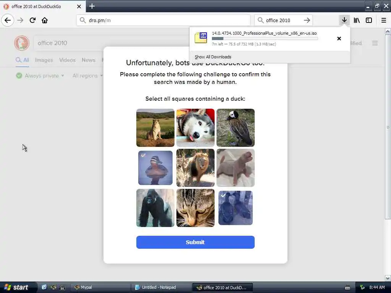Click the second quick launch icon
The width and height of the screenshot is (391, 293).
(x=53, y=287)
